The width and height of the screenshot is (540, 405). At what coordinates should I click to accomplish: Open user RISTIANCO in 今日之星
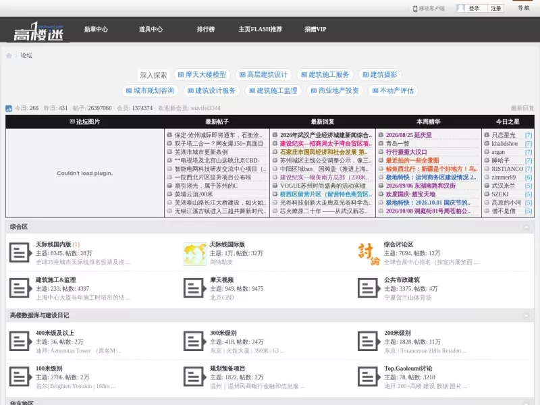tap(508, 169)
